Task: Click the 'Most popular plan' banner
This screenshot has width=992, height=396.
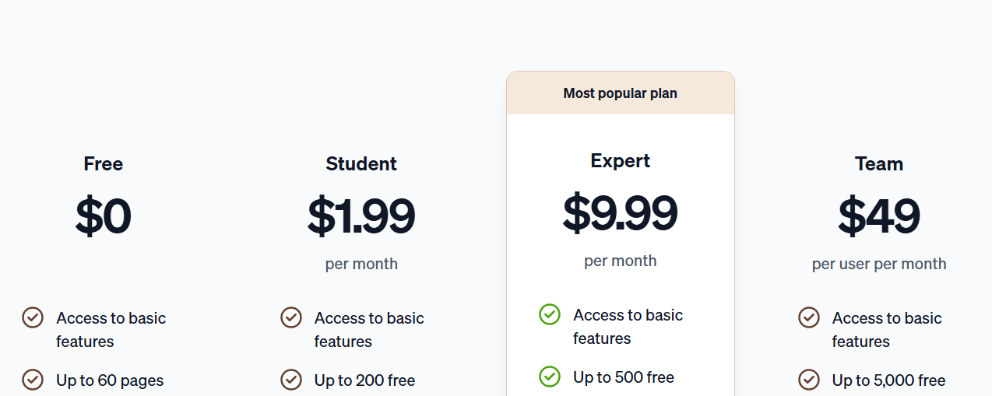Action: pyautogui.click(x=621, y=93)
